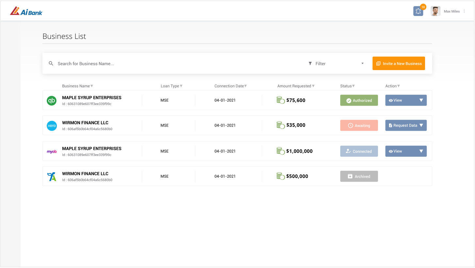Sort by Amount Requested column
This screenshot has height=268, width=475.
(296, 86)
